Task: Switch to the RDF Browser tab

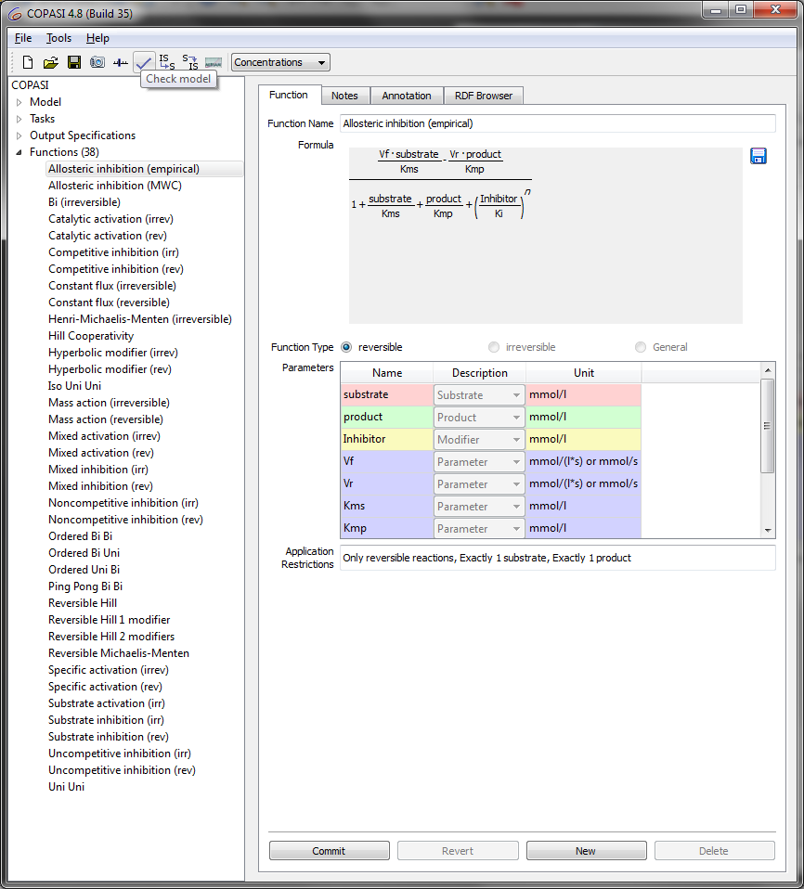Action: [x=484, y=96]
